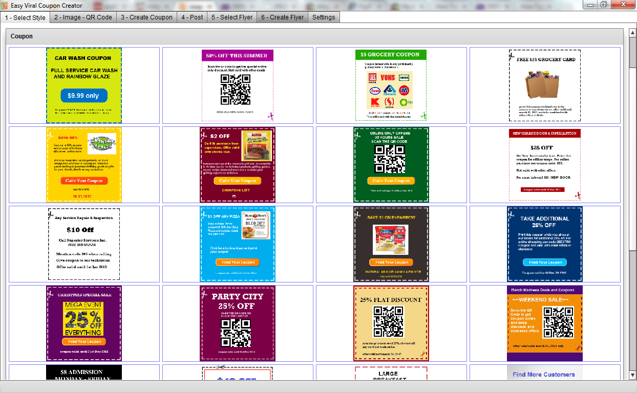The width and height of the screenshot is (637, 393).
Task: Select the Party City 25% Off coupon
Action: point(238,323)
